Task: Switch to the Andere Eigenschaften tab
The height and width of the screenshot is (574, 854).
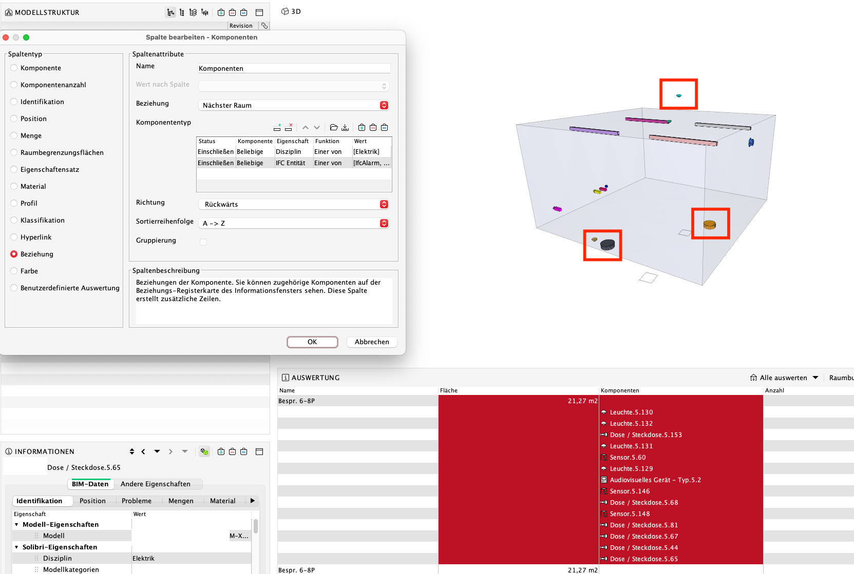Action: (x=156, y=484)
